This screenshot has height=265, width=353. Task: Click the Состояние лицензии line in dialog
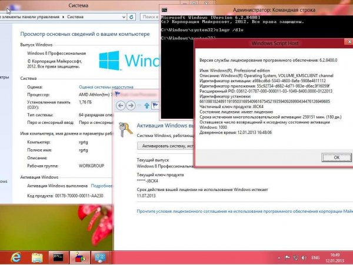[236, 112]
